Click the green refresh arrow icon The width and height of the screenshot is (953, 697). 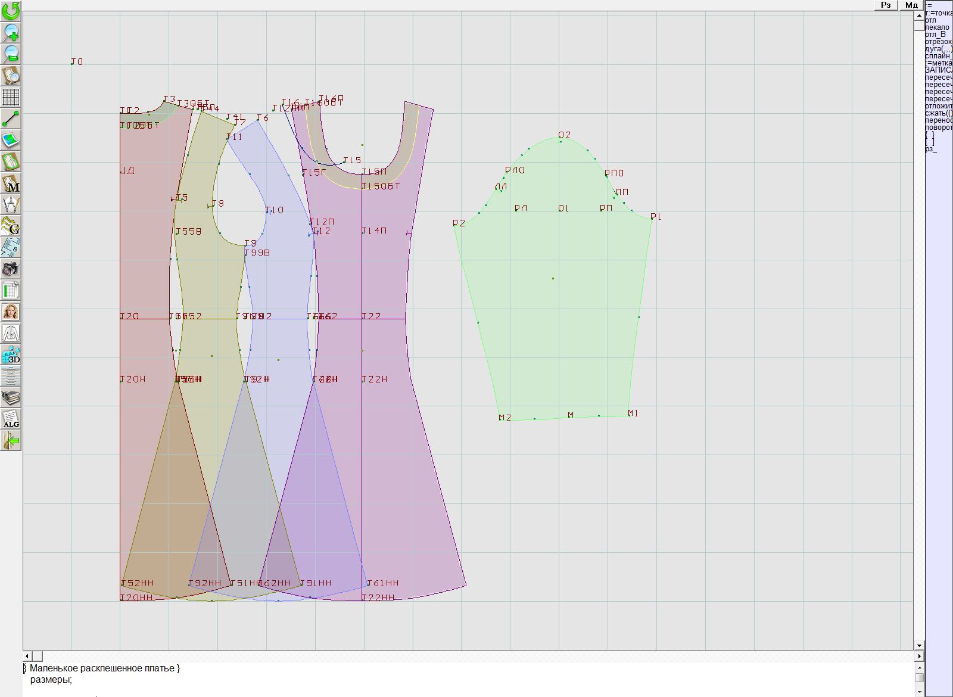(11, 11)
